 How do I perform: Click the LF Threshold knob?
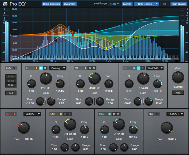pos(40,101)
